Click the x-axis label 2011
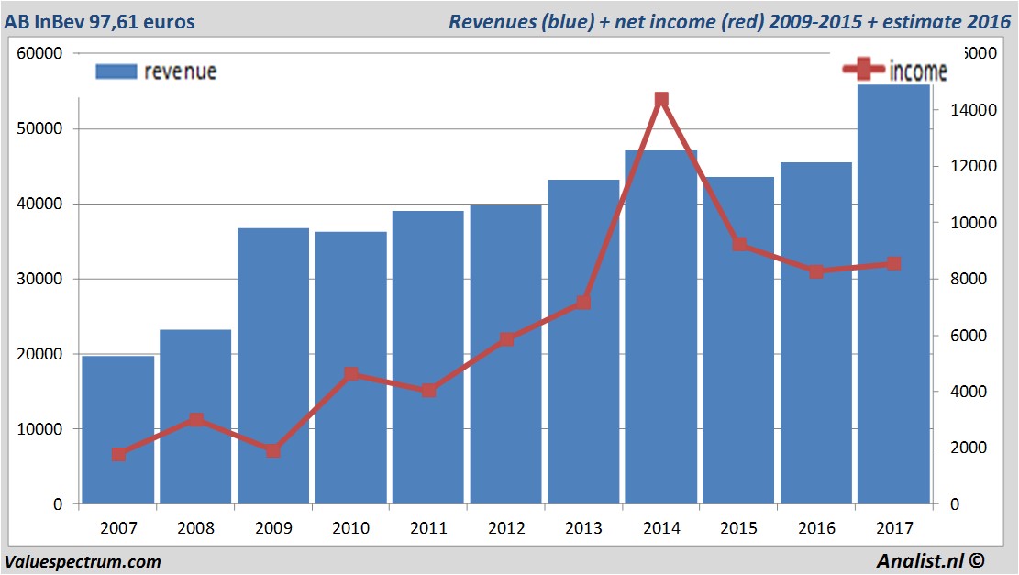1019x575 pixels. pos(428,527)
